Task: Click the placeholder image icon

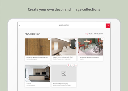Action: point(64,73)
